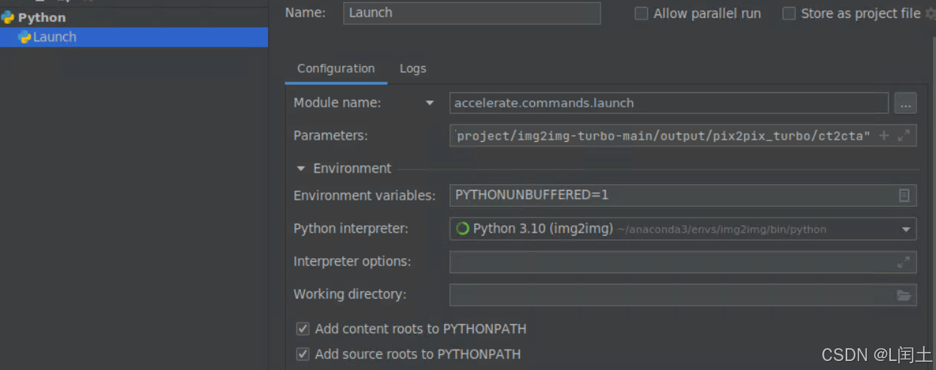Switch to the Logs tab
Viewport: 936px width, 370px height.
click(413, 68)
